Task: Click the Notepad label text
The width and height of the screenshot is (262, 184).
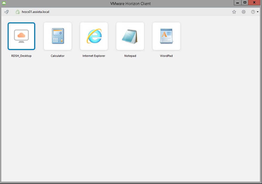Action: (130, 56)
